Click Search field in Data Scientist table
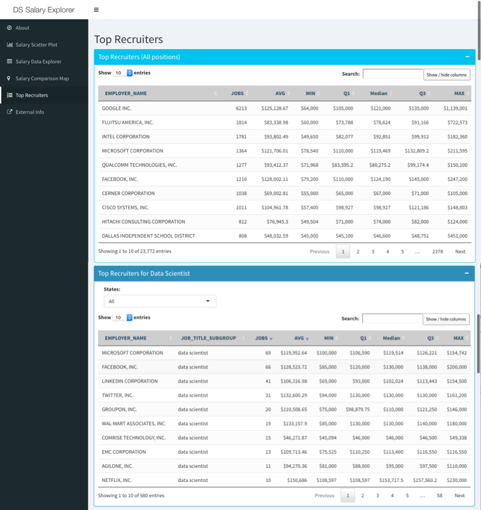This screenshot has width=481, height=510. [392, 318]
